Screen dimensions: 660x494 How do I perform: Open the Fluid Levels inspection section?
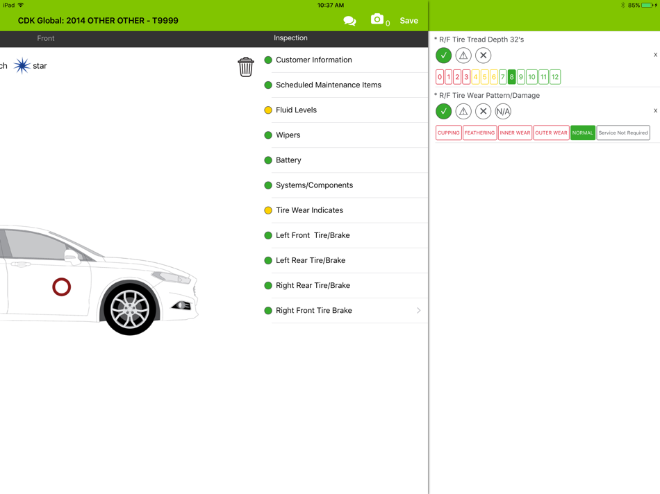pyautogui.click(x=296, y=110)
